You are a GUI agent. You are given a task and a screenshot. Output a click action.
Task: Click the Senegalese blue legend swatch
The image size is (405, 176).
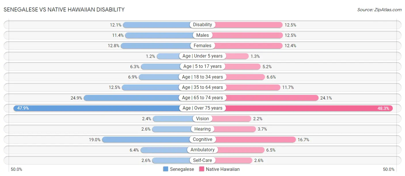166,169
